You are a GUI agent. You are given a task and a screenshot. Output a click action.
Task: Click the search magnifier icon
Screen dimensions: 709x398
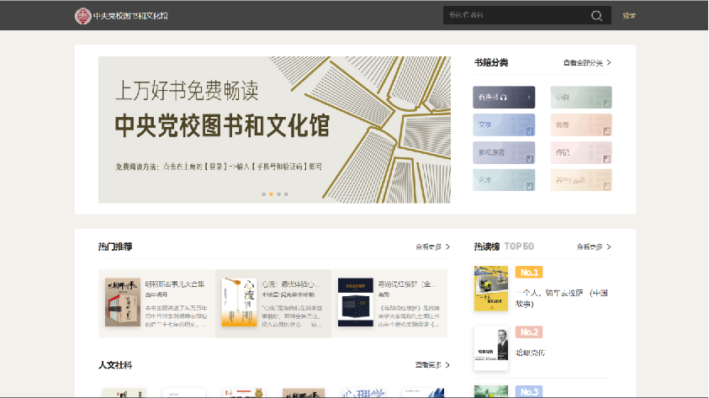[597, 15]
